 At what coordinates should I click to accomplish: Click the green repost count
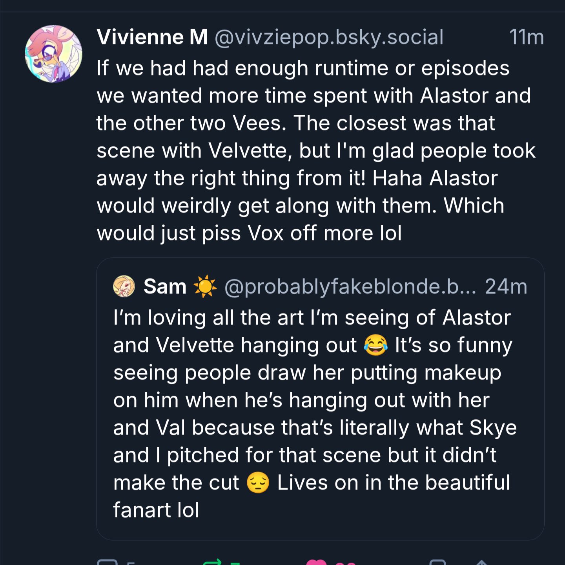click(235, 563)
